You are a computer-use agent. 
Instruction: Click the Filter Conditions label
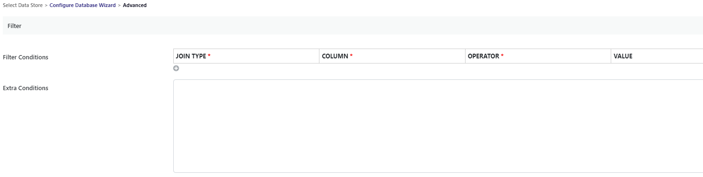pos(26,57)
